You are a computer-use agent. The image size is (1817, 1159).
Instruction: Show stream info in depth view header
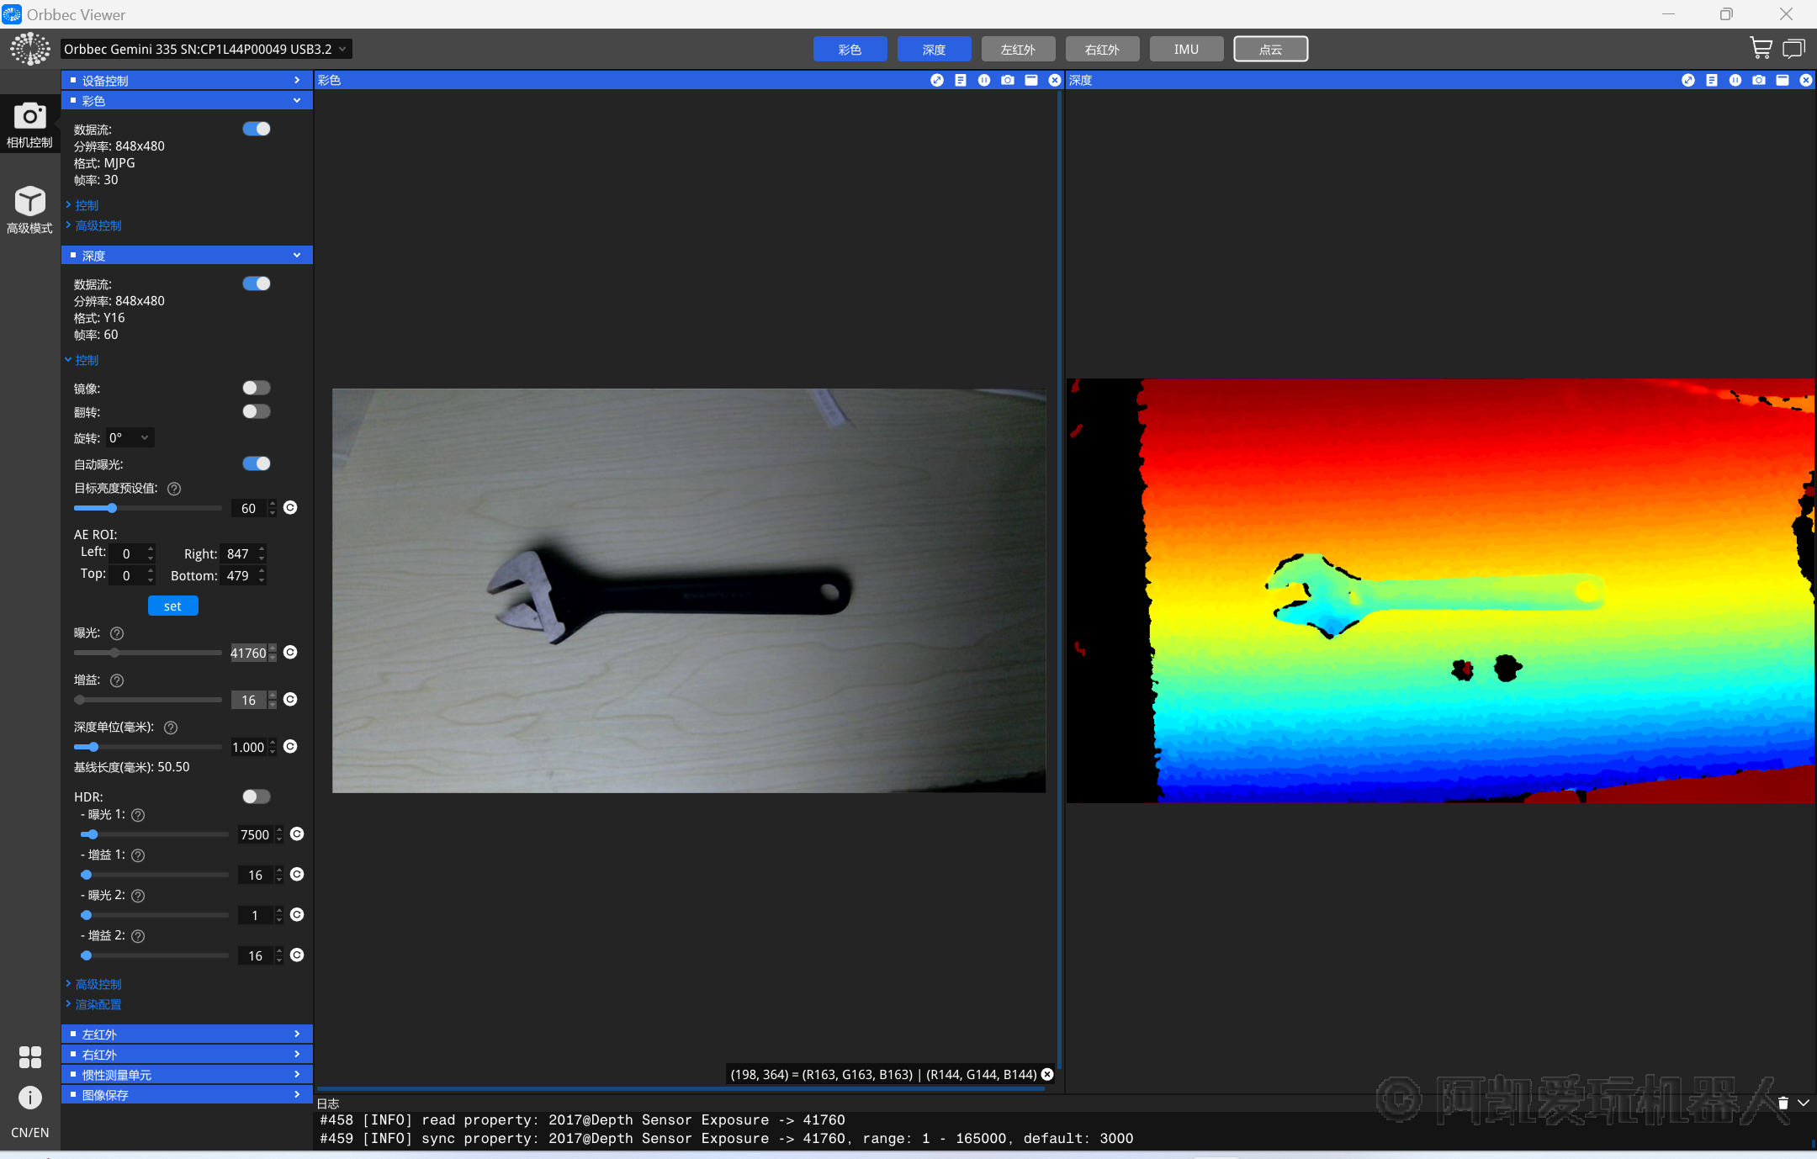[x=1711, y=80]
